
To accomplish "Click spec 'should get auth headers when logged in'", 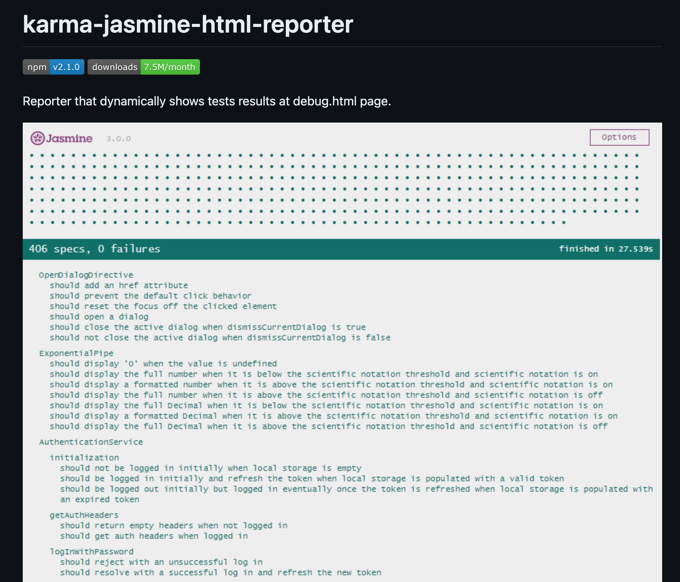I will click(154, 536).
